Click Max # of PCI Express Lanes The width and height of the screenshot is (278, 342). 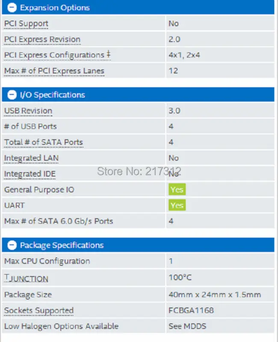(54, 71)
